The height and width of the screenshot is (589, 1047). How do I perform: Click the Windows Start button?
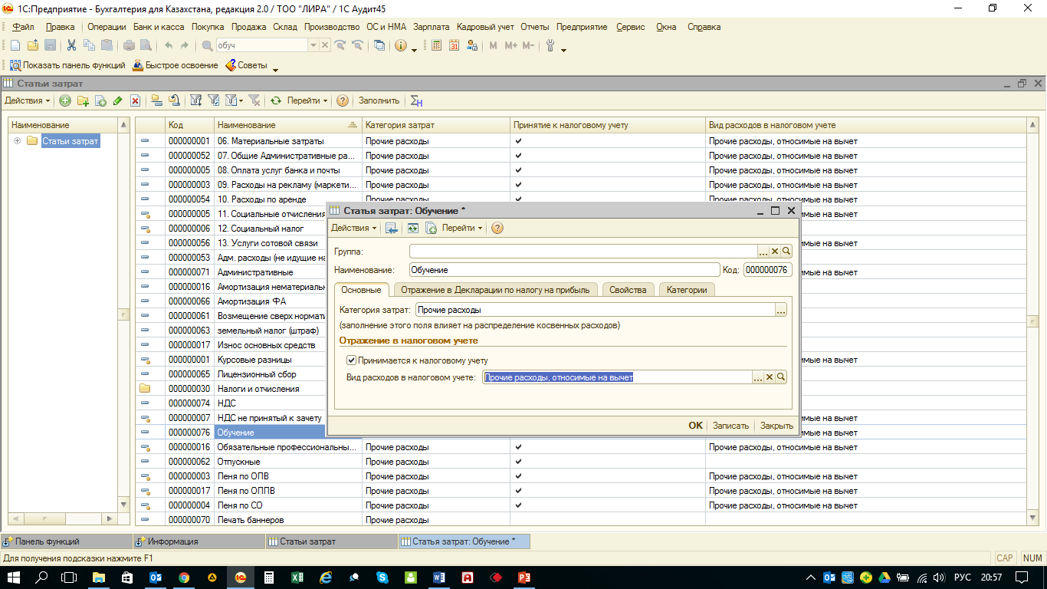click(15, 577)
